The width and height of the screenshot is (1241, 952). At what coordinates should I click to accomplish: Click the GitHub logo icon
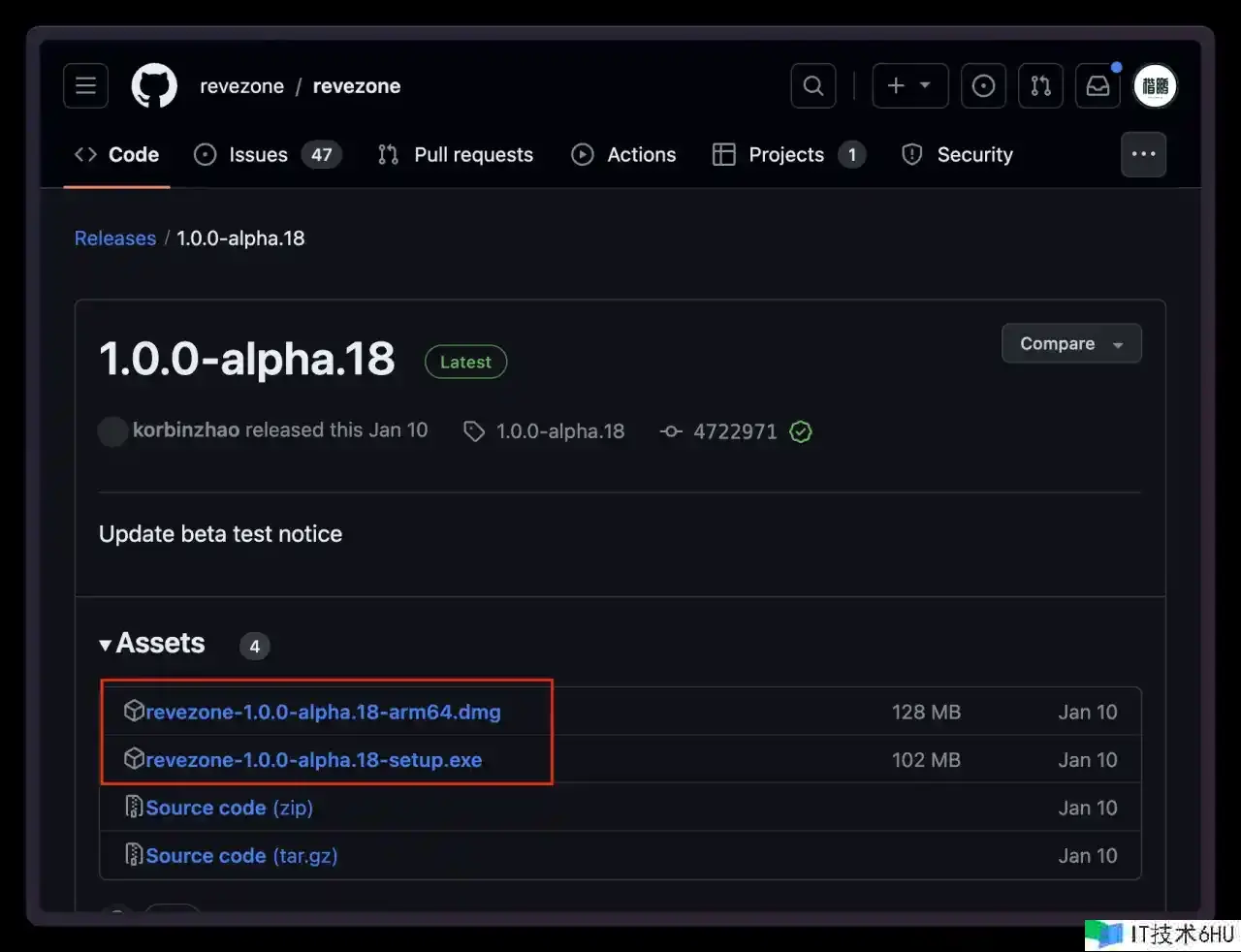tap(154, 85)
